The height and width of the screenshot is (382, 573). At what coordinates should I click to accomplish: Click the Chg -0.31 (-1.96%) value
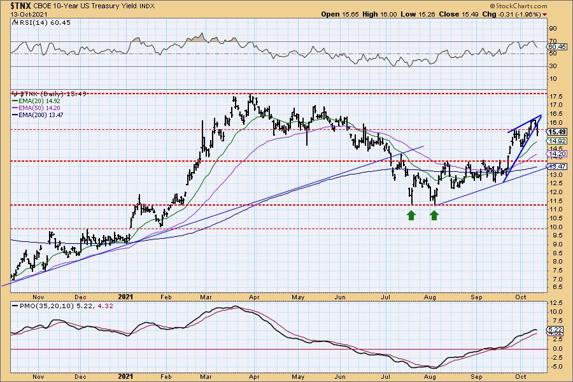pos(512,14)
